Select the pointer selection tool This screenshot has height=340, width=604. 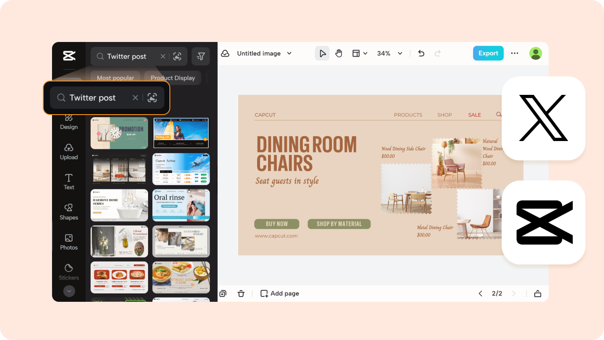(x=322, y=53)
